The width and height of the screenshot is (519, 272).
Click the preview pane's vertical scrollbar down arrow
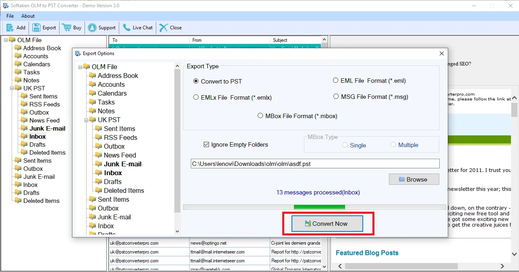(515, 254)
